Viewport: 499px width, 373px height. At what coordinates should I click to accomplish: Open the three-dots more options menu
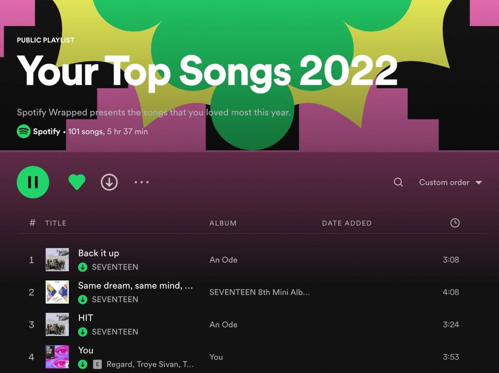(142, 182)
